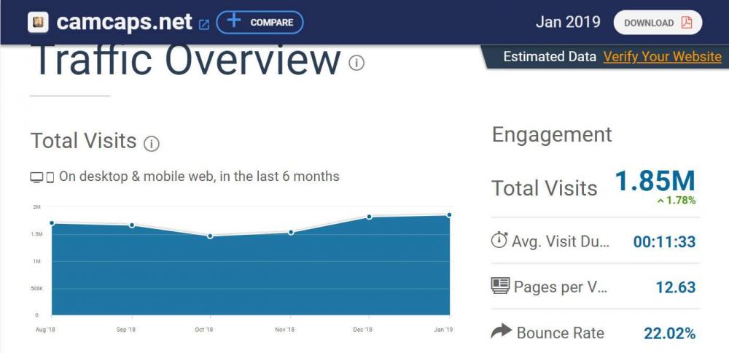Click the plus icon in Compare button

233,21
